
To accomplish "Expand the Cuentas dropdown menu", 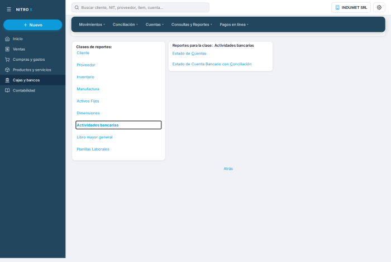I will (x=154, y=25).
